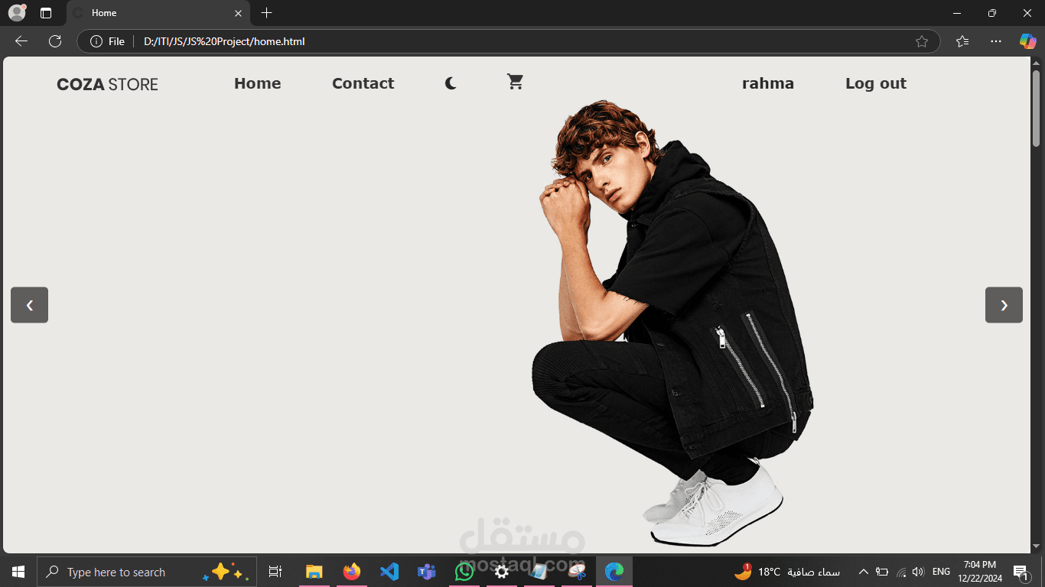Switch ENG input language

click(x=942, y=572)
